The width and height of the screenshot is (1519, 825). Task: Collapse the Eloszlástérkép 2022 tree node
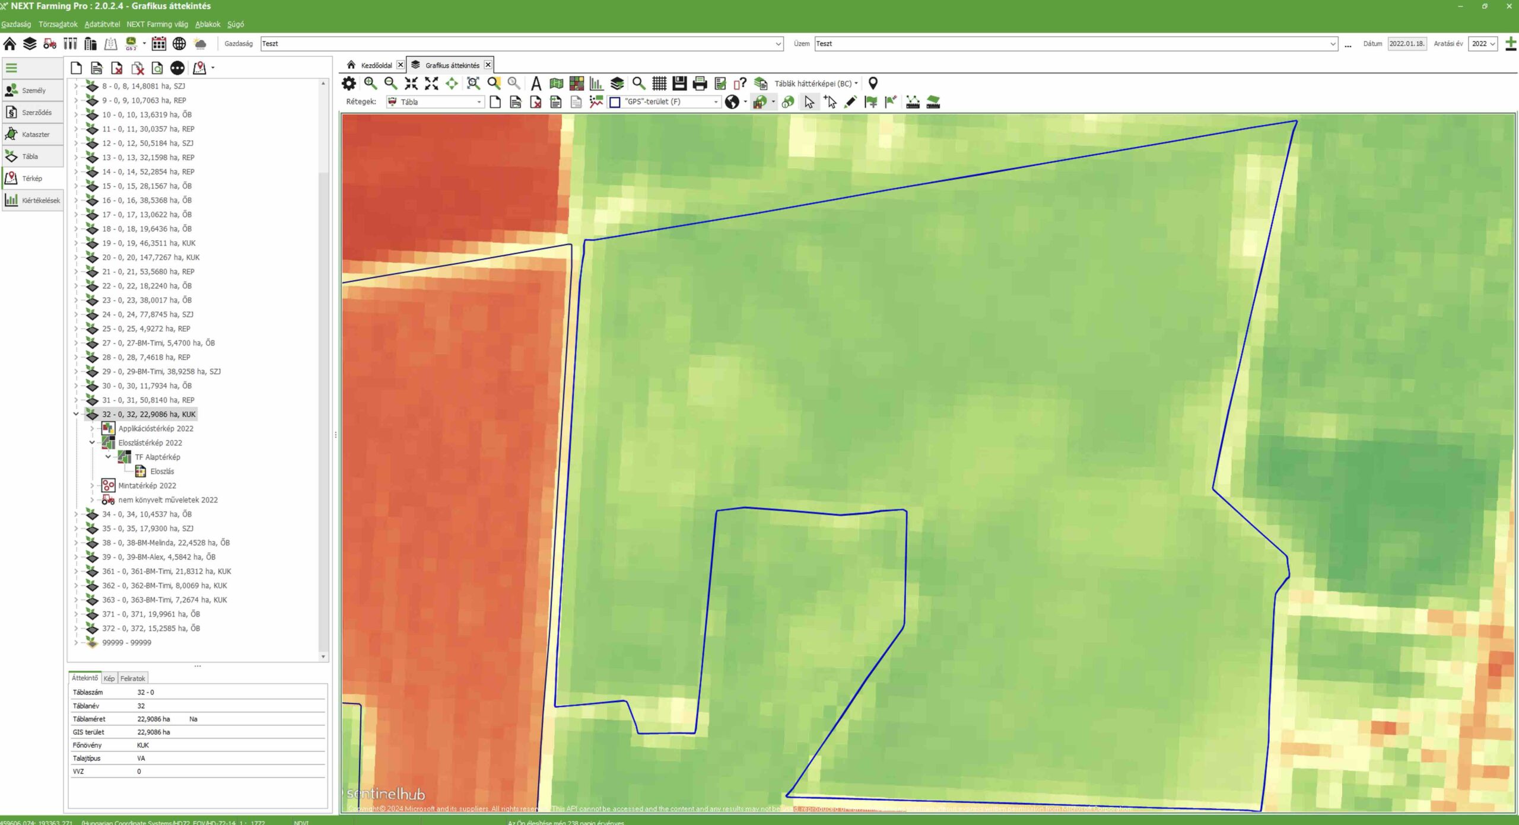click(x=92, y=442)
